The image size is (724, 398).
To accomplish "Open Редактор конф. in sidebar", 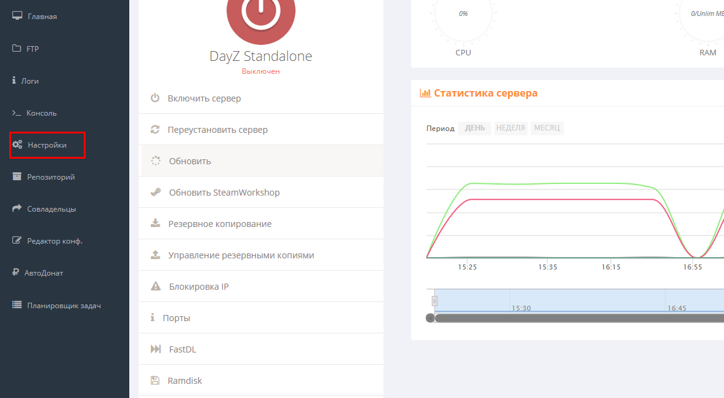I will pyautogui.click(x=54, y=241).
